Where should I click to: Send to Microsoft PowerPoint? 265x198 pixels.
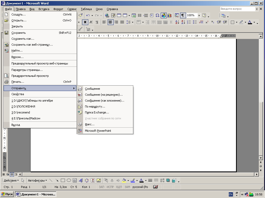(105, 131)
